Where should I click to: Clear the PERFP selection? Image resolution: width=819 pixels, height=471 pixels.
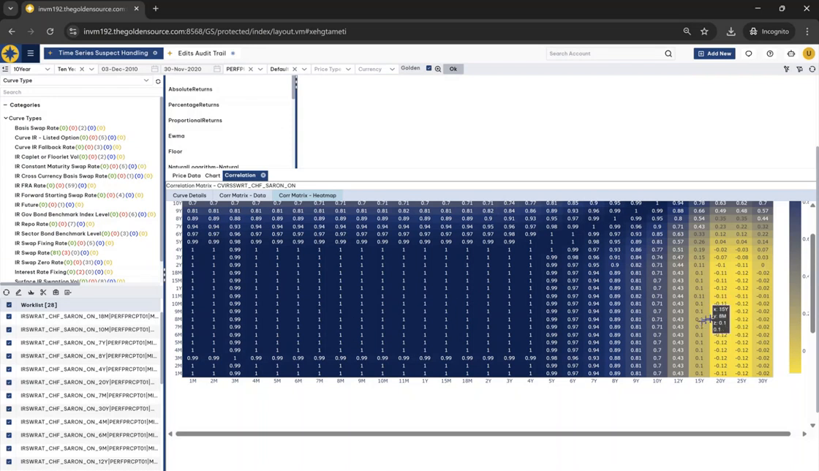click(251, 69)
